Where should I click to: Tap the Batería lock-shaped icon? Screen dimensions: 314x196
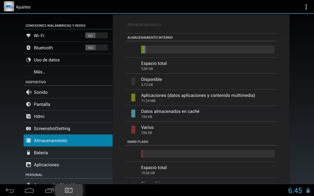pos(28,152)
